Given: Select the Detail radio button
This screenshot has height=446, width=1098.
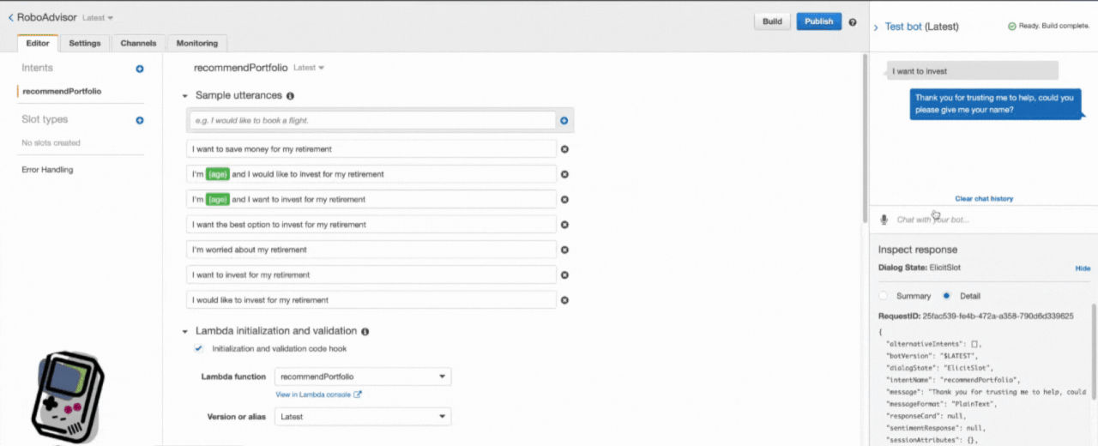Looking at the screenshot, I should click(x=946, y=296).
